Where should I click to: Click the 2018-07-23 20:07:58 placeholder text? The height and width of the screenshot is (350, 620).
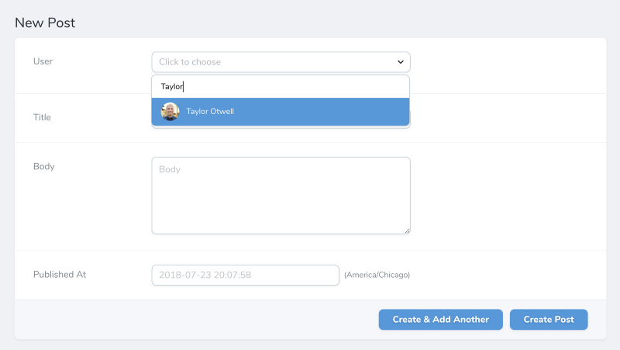point(205,275)
